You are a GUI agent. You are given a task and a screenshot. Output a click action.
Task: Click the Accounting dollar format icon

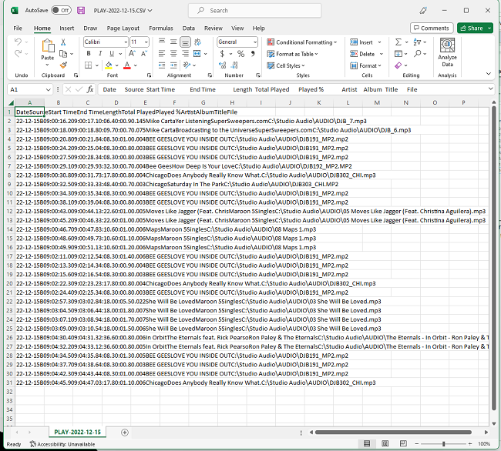[x=222, y=54]
